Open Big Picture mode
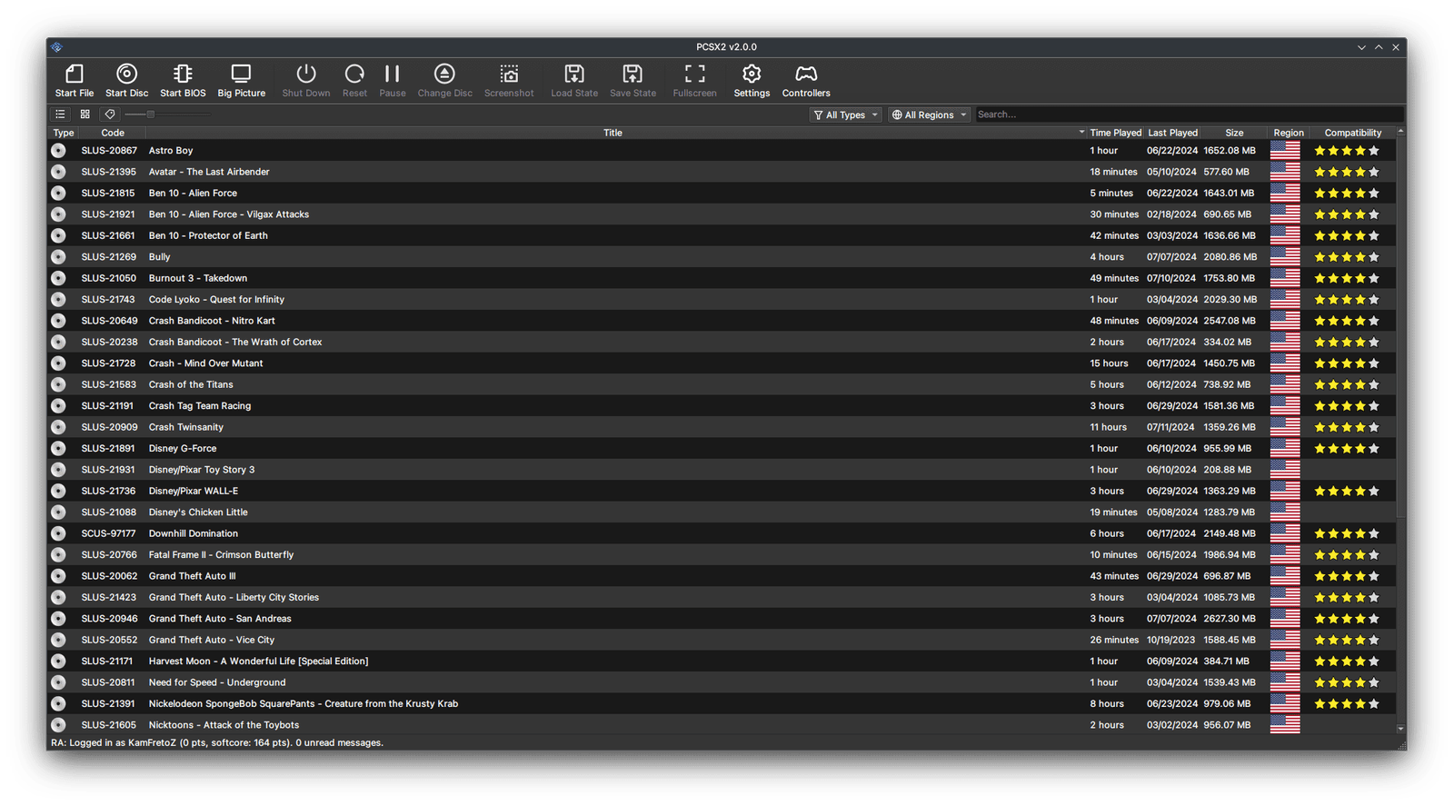1454x806 pixels. point(241,80)
